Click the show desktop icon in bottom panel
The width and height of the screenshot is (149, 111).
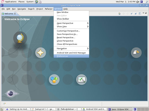tap(2, 109)
